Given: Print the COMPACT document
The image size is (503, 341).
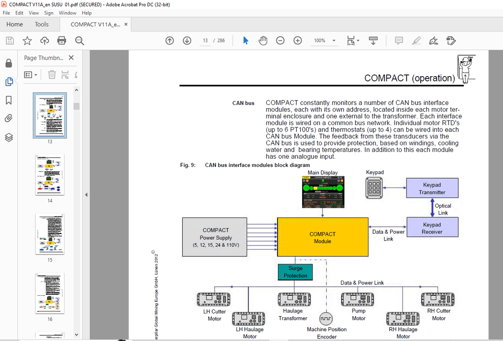Looking at the screenshot, I should tap(61, 40).
